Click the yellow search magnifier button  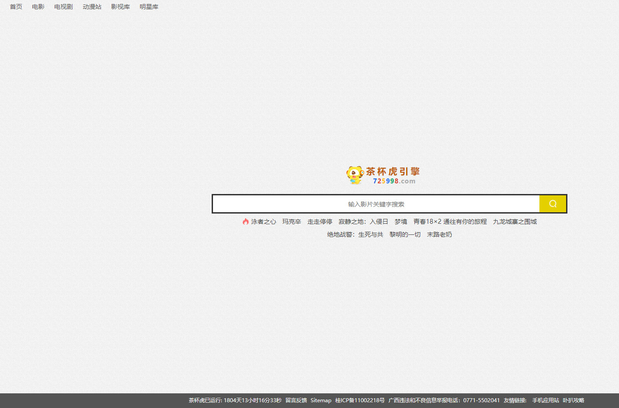pos(553,204)
